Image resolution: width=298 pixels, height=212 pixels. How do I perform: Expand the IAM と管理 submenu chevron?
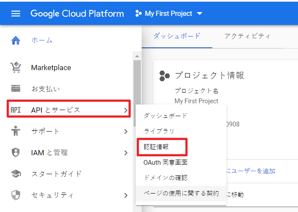pyautogui.click(x=125, y=153)
